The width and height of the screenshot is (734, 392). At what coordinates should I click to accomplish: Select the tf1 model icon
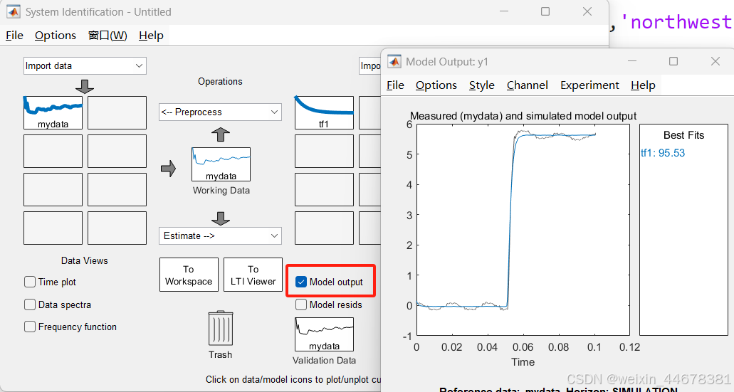point(324,112)
